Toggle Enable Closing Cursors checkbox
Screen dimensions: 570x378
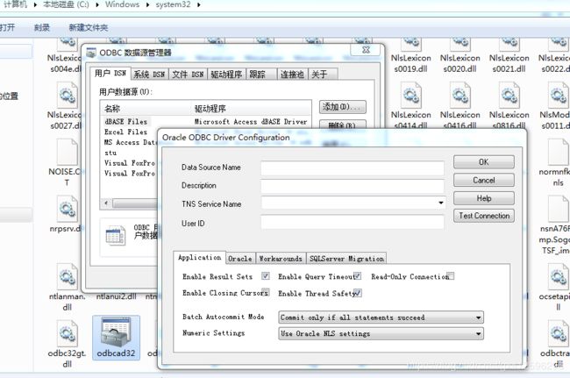[266, 293]
